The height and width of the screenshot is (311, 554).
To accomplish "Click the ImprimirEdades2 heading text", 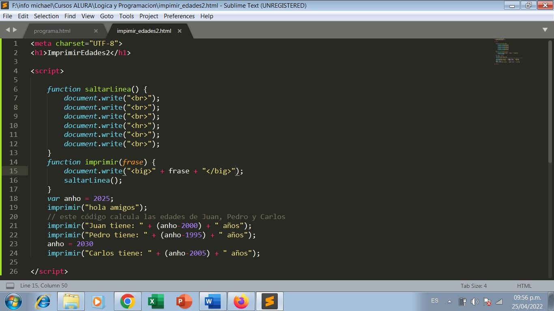I will coord(79,53).
